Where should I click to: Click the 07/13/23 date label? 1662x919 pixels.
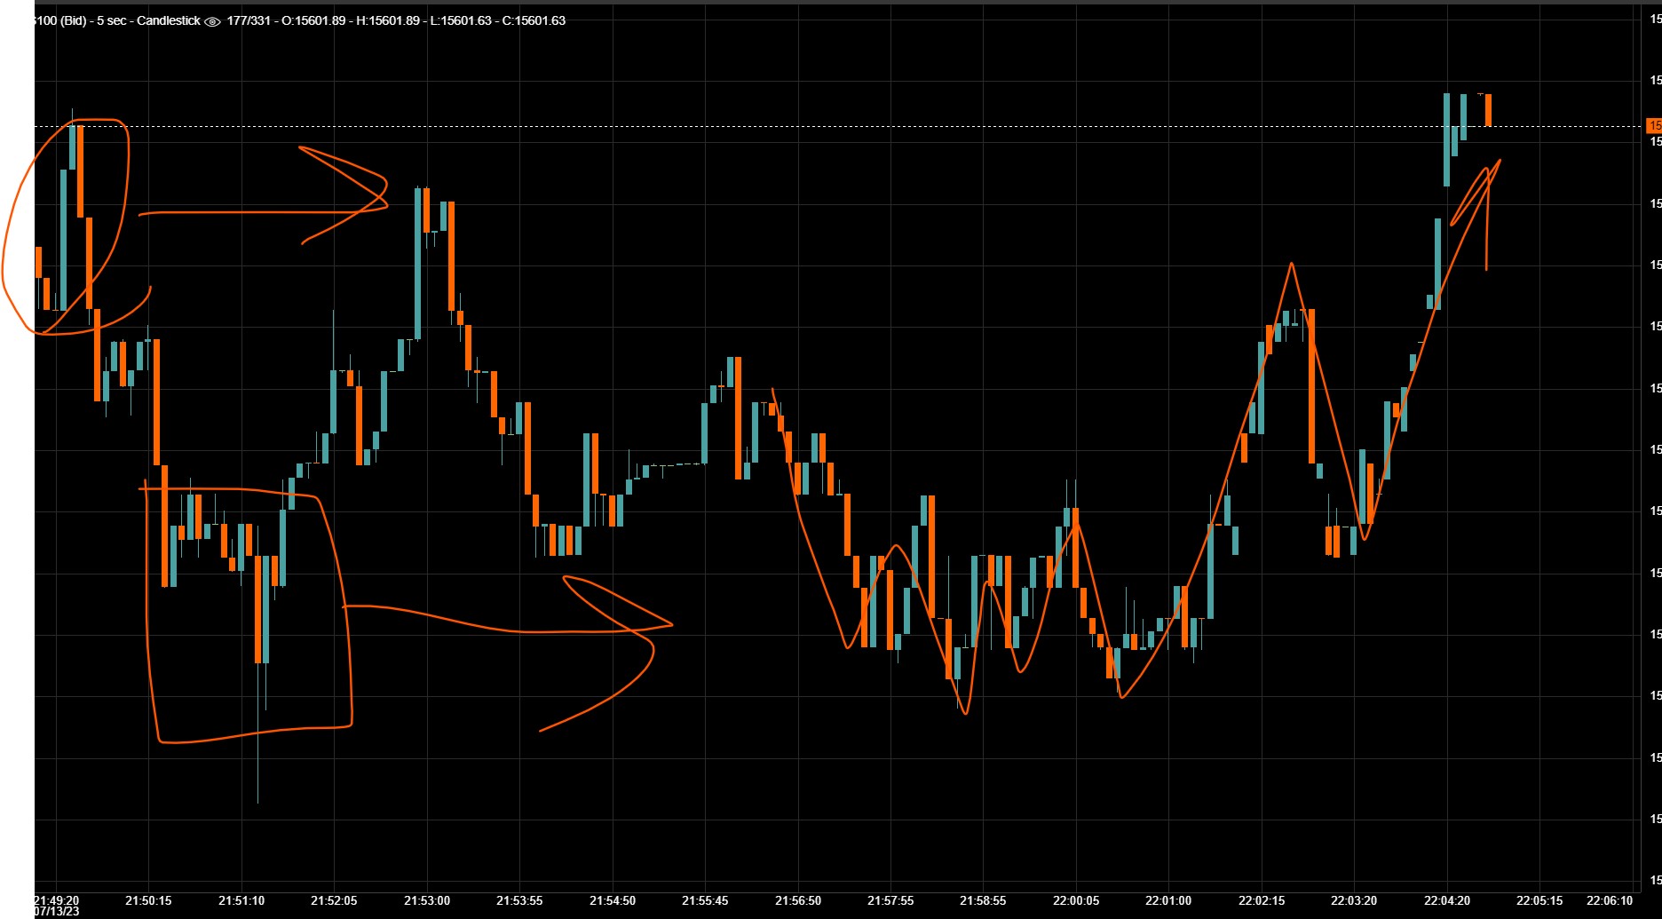point(57,912)
